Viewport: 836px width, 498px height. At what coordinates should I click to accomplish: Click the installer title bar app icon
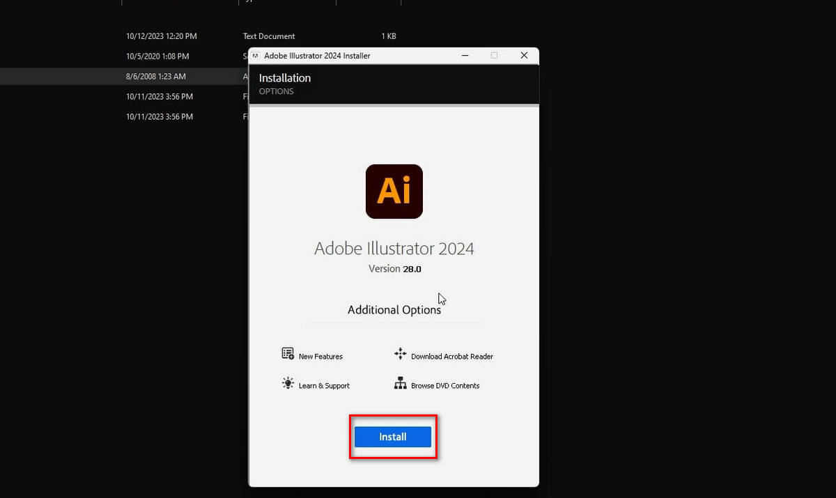pyautogui.click(x=256, y=56)
